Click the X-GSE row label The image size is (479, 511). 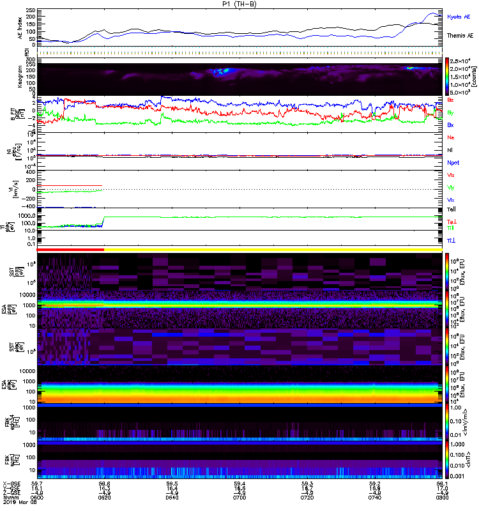(11, 484)
